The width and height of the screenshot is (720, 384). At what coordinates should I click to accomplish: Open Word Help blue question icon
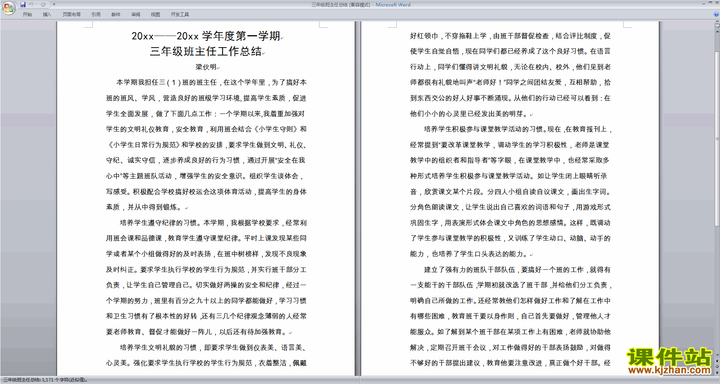click(x=716, y=14)
